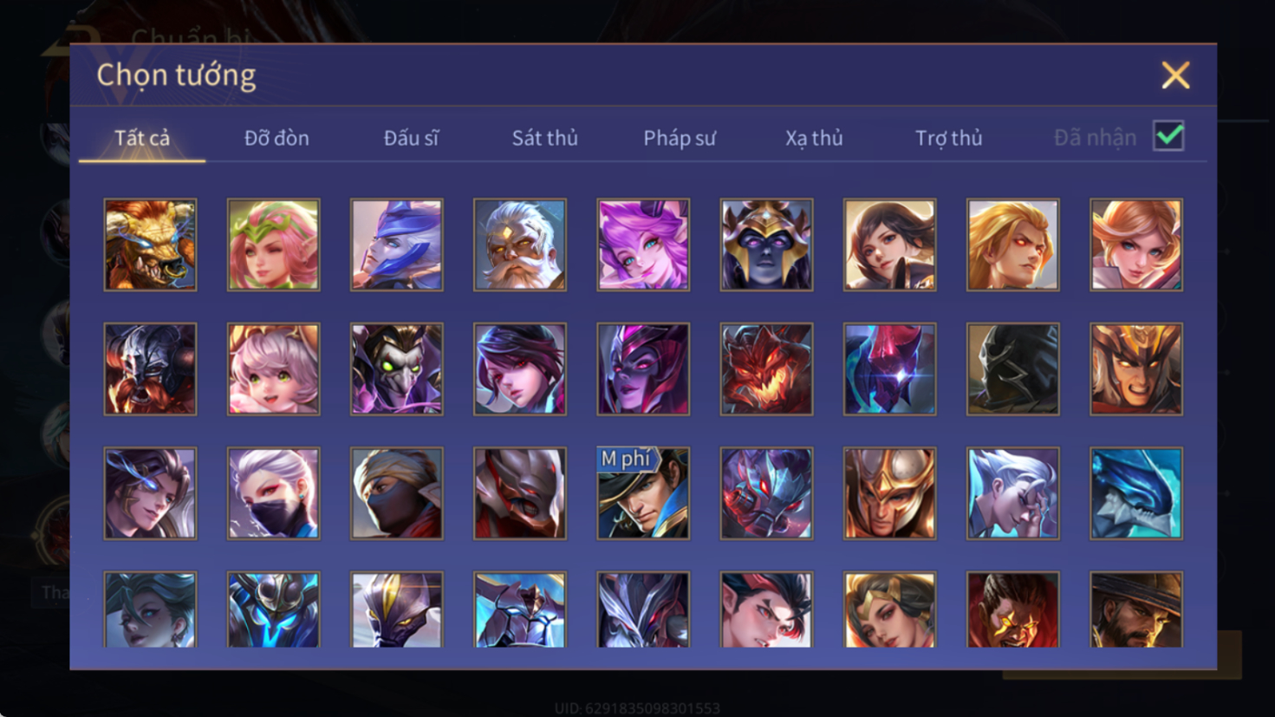This screenshot has width=1275, height=717.
Task: Switch to the Đấu sĩ tab
Action: pos(411,138)
